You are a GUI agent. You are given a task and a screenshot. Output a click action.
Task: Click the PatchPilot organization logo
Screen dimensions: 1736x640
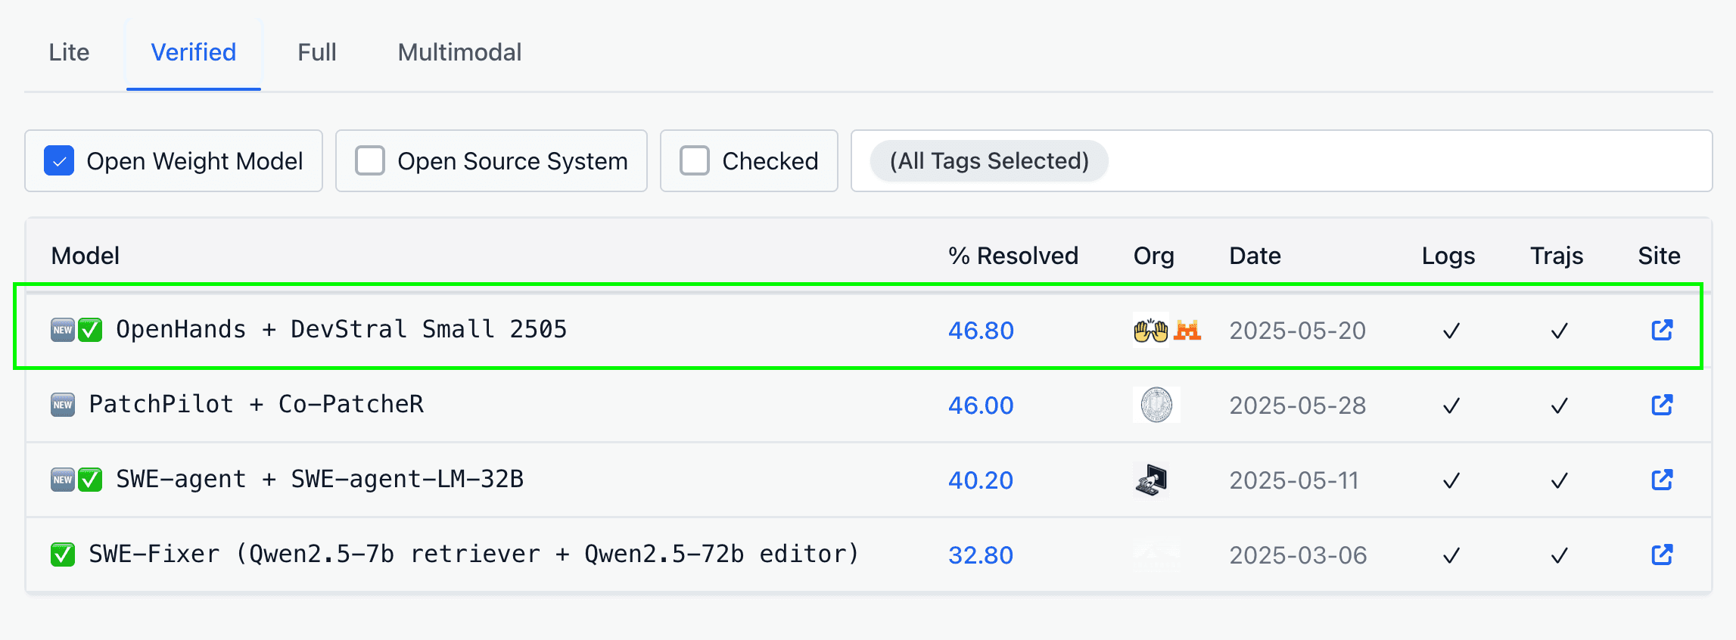pyautogui.click(x=1156, y=405)
